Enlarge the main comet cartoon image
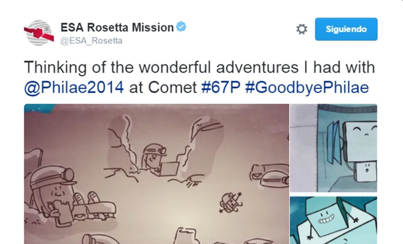This screenshot has height=244, width=403. 154,172
